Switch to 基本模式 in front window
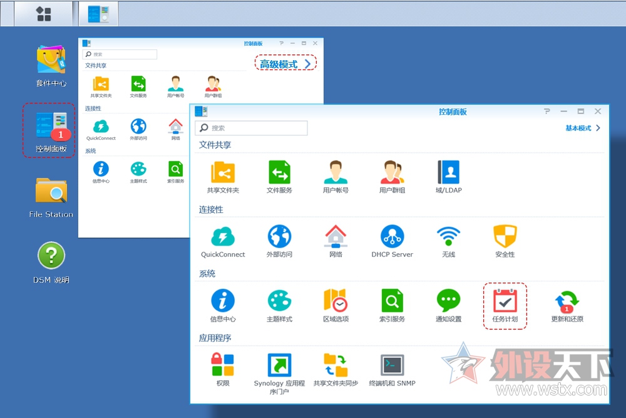 click(582, 128)
